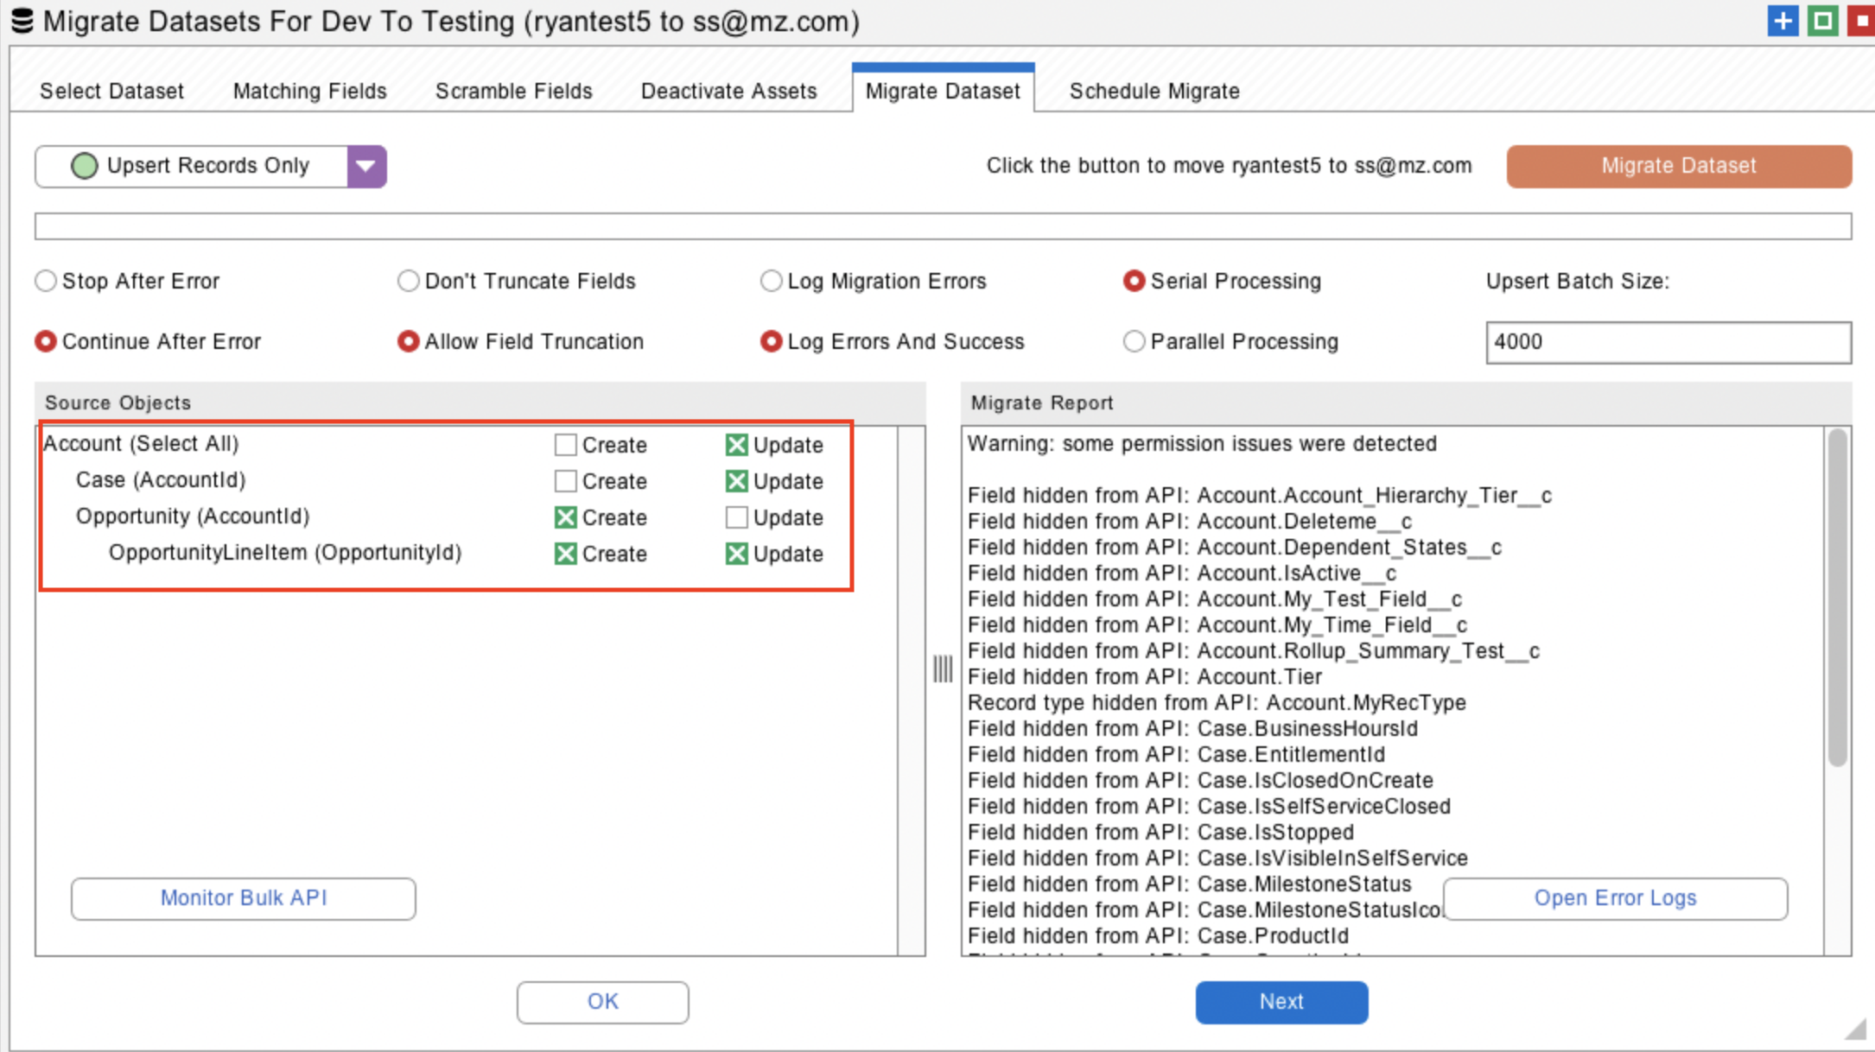
Task: Click the blue plus icon in title bar
Action: click(1782, 21)
